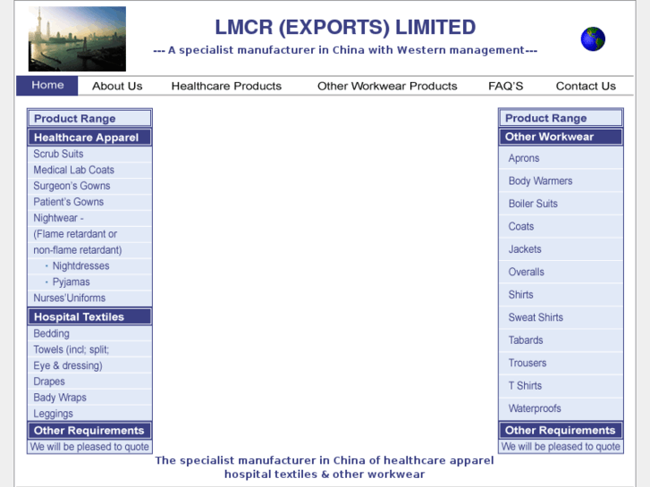Select Aprons link

click(x=524, y=158)
